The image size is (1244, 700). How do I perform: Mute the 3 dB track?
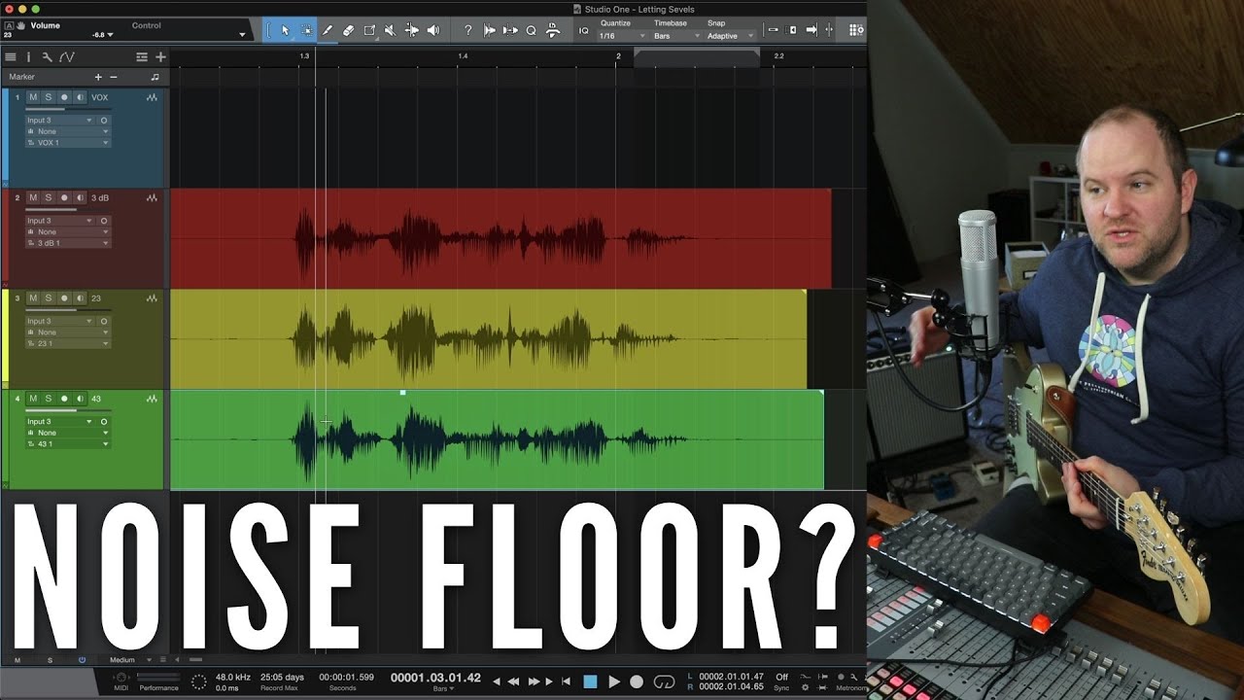[33, 197]
